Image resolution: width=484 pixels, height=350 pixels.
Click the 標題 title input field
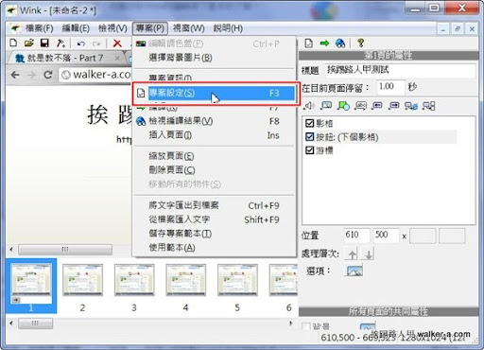pos(400,70)
